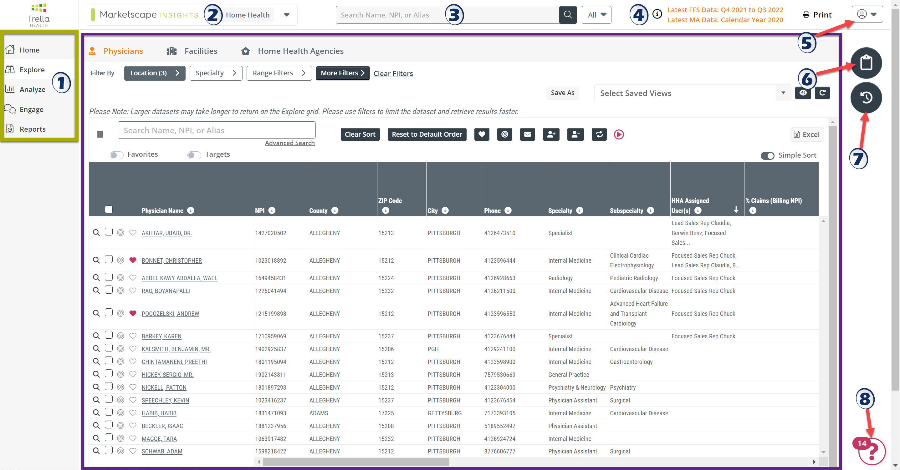Expand the Location (3) filter
This screenshot has height=470, width=900.
coord(154,73)
